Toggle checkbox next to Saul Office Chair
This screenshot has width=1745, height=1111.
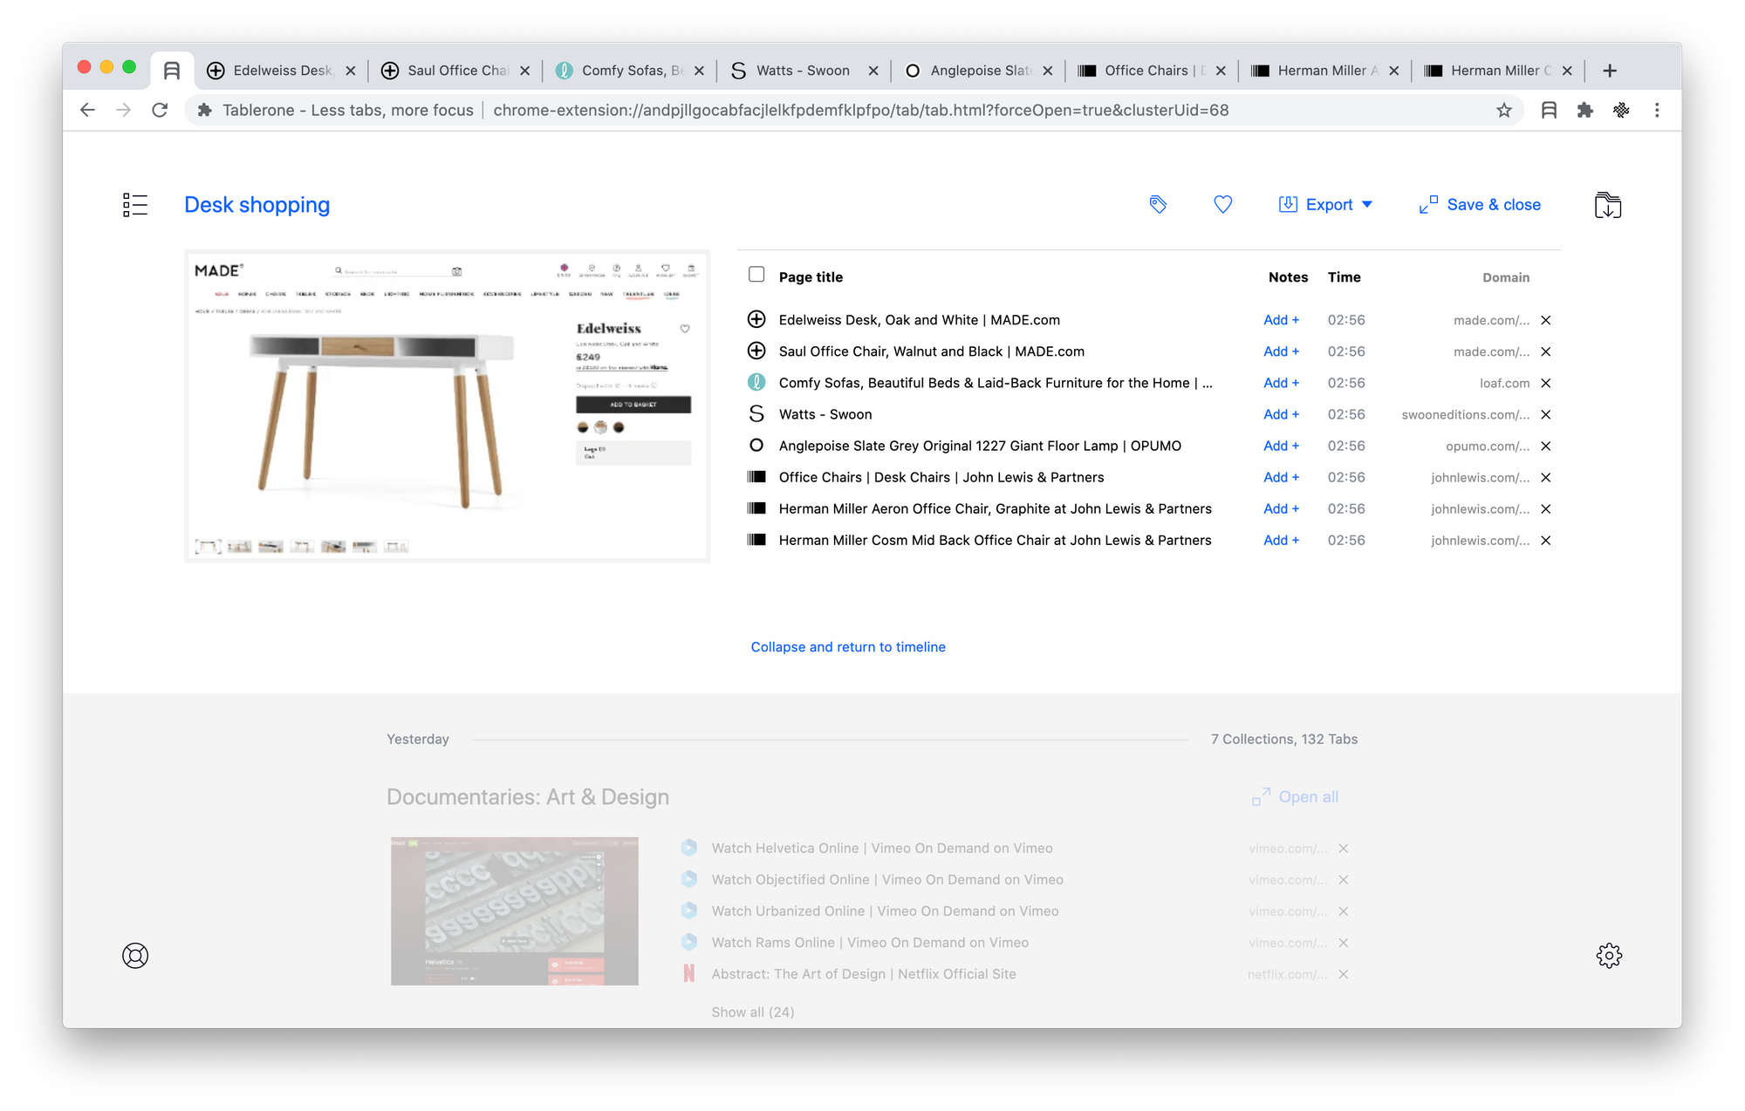(x=756, y=351)
